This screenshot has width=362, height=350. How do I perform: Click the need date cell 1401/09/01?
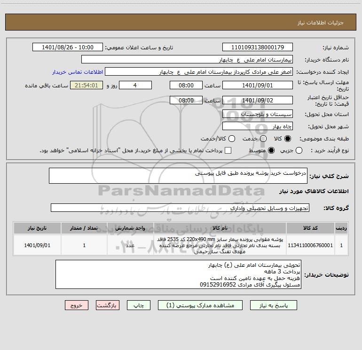(x=37, y=245)
